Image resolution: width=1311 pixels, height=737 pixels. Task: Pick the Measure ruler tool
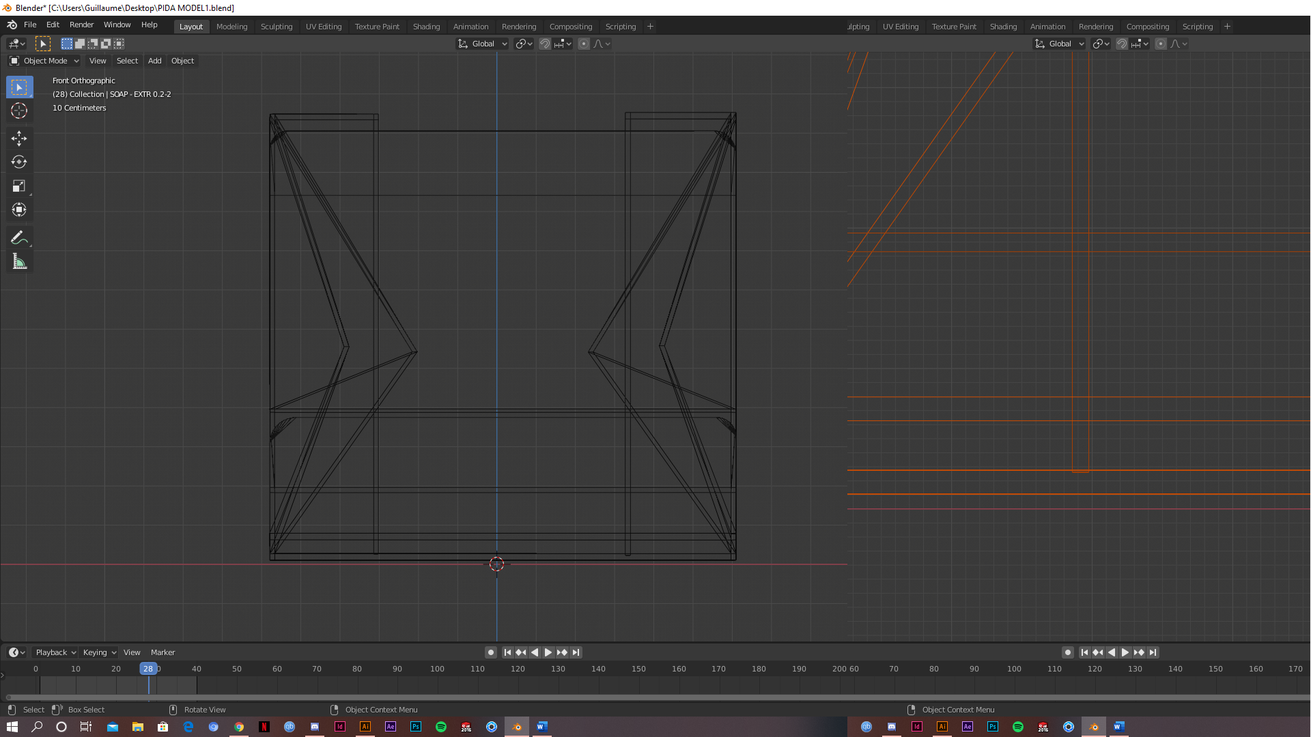(19, 262)
